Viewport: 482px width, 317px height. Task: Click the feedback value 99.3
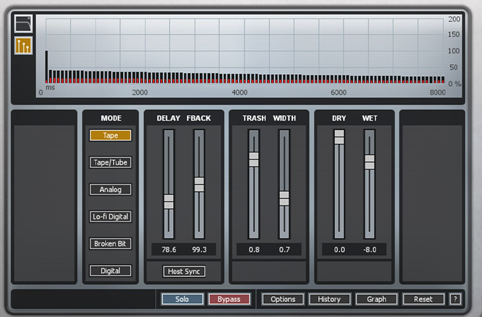coord(199,249)
